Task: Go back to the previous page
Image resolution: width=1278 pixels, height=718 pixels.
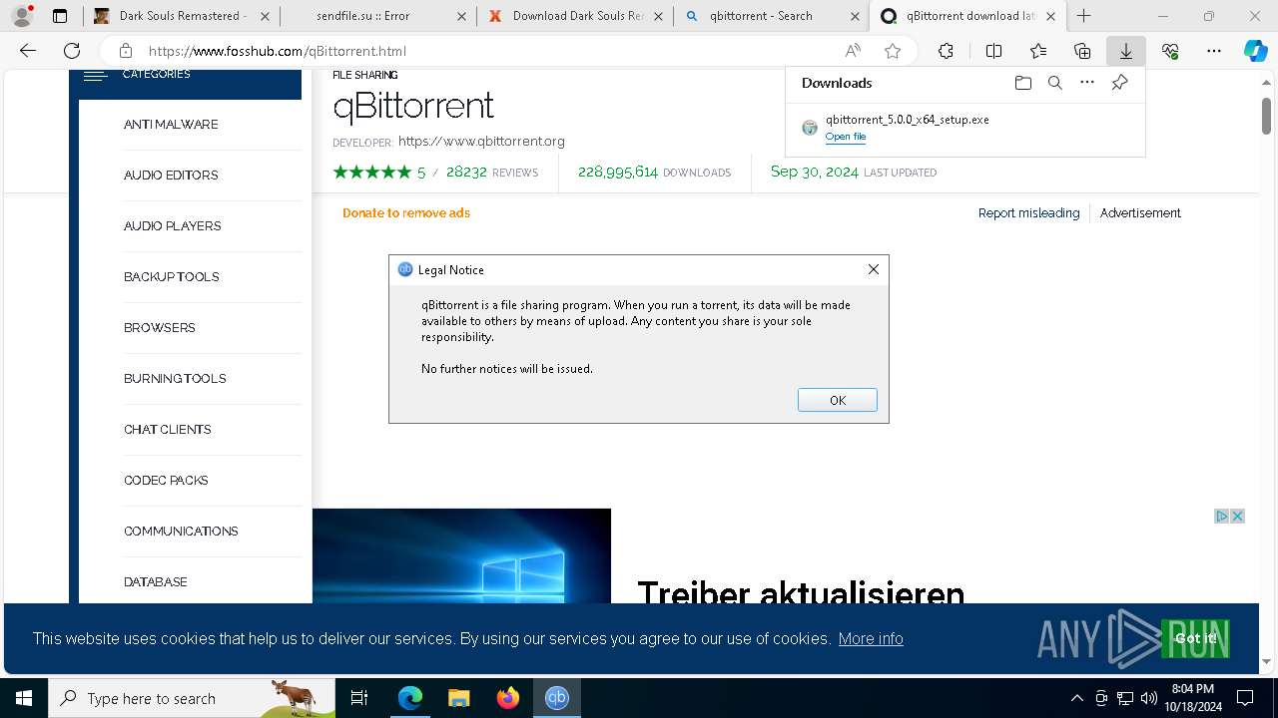Action: [x=28, y=51]
